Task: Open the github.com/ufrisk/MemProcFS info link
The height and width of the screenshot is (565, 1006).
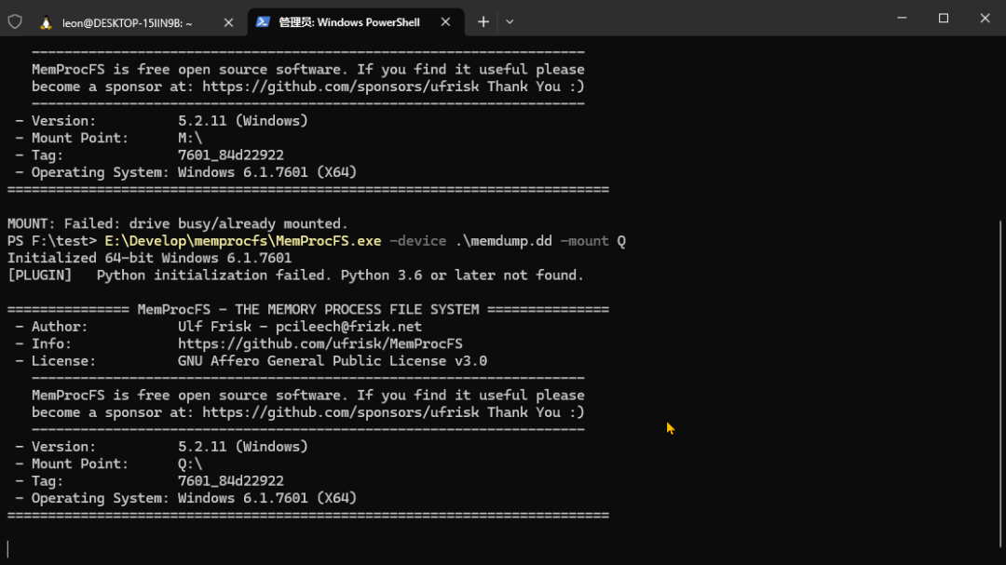Action: pos(320,343)
